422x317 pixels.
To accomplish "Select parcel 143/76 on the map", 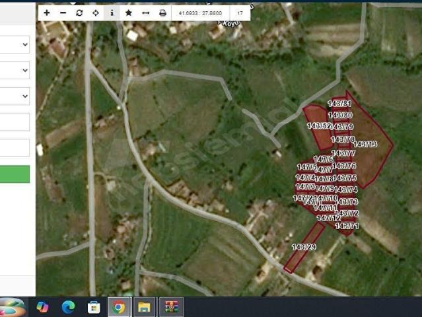I will [344, 166].
